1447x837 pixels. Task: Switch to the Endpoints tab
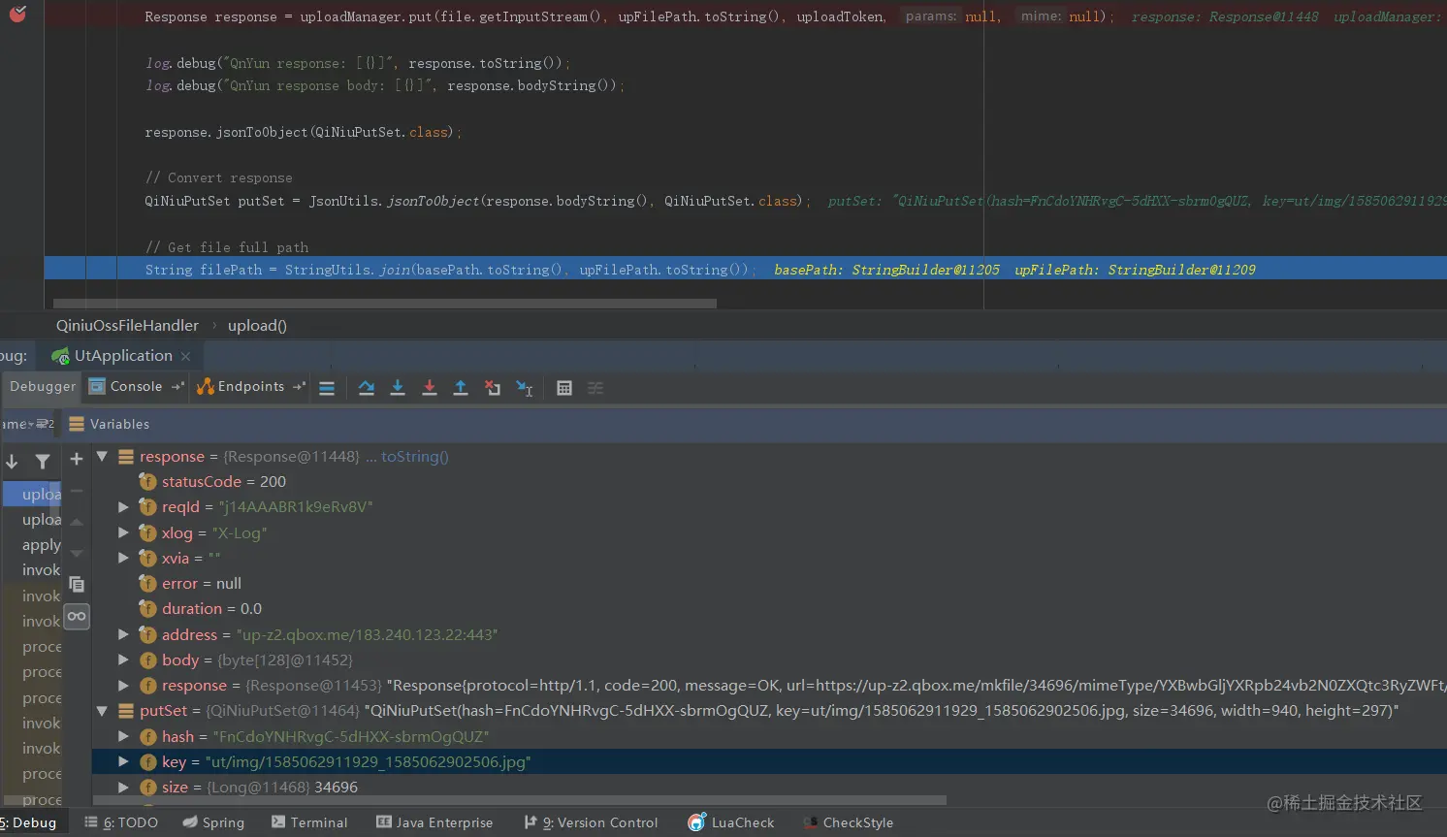click(x=250, y=387)
